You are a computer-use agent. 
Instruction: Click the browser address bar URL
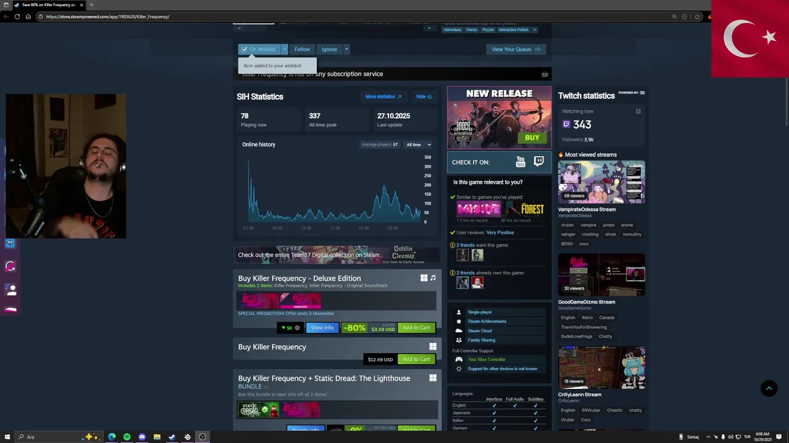point(107,17)
